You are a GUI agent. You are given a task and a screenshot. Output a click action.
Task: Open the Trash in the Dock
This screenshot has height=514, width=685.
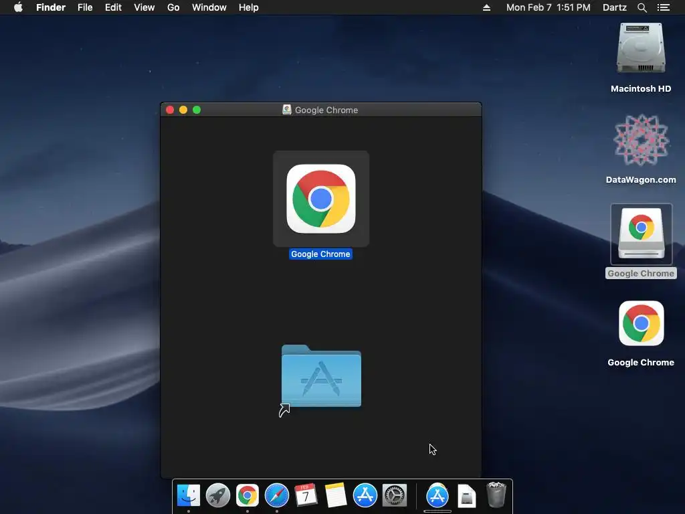click(x=496, y=495)
